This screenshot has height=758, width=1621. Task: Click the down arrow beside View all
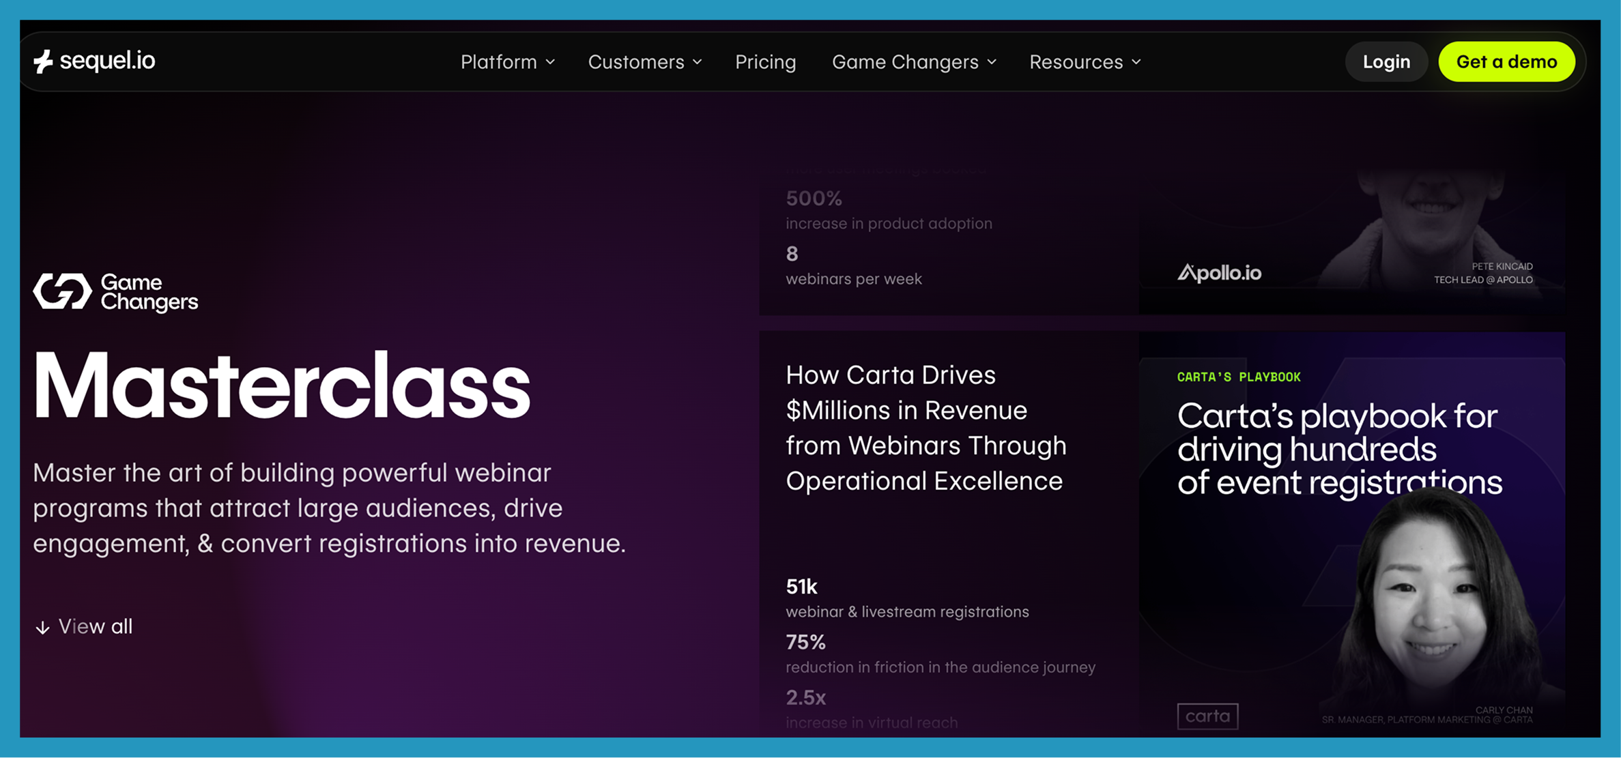(42, 628)
